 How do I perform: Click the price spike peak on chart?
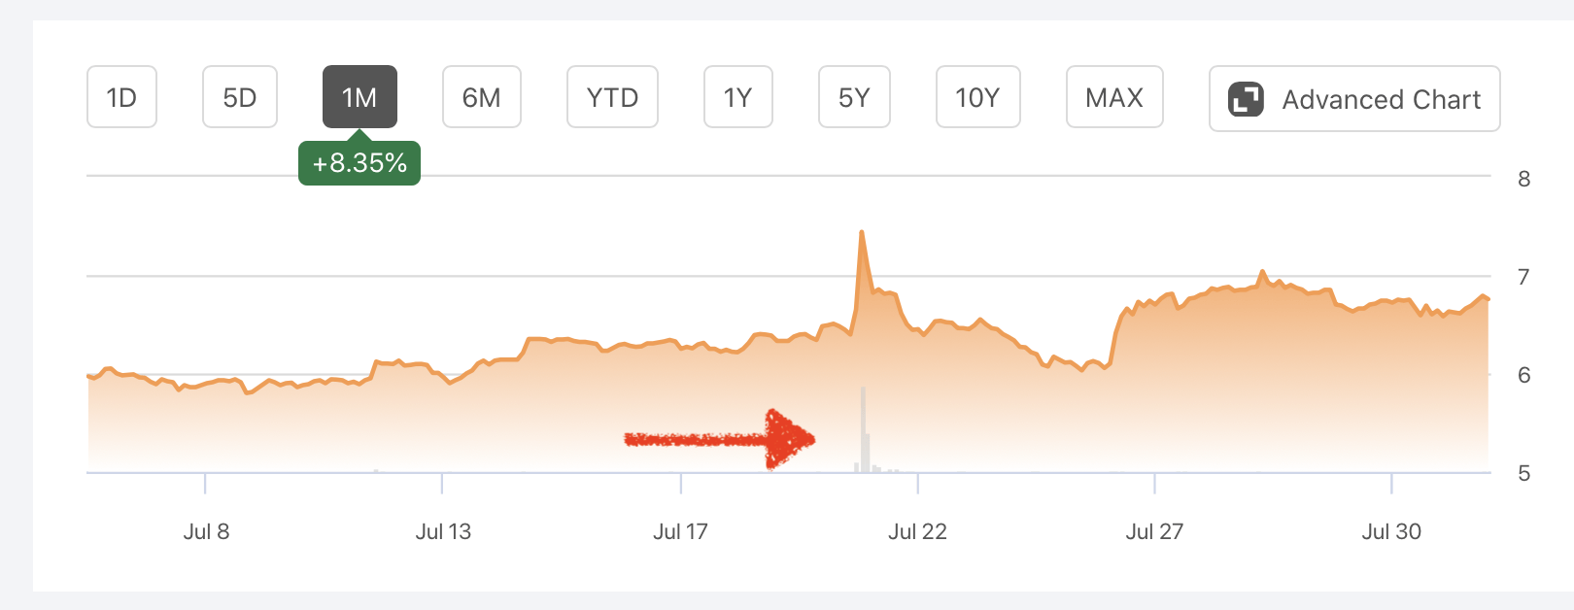coord(862,233)
